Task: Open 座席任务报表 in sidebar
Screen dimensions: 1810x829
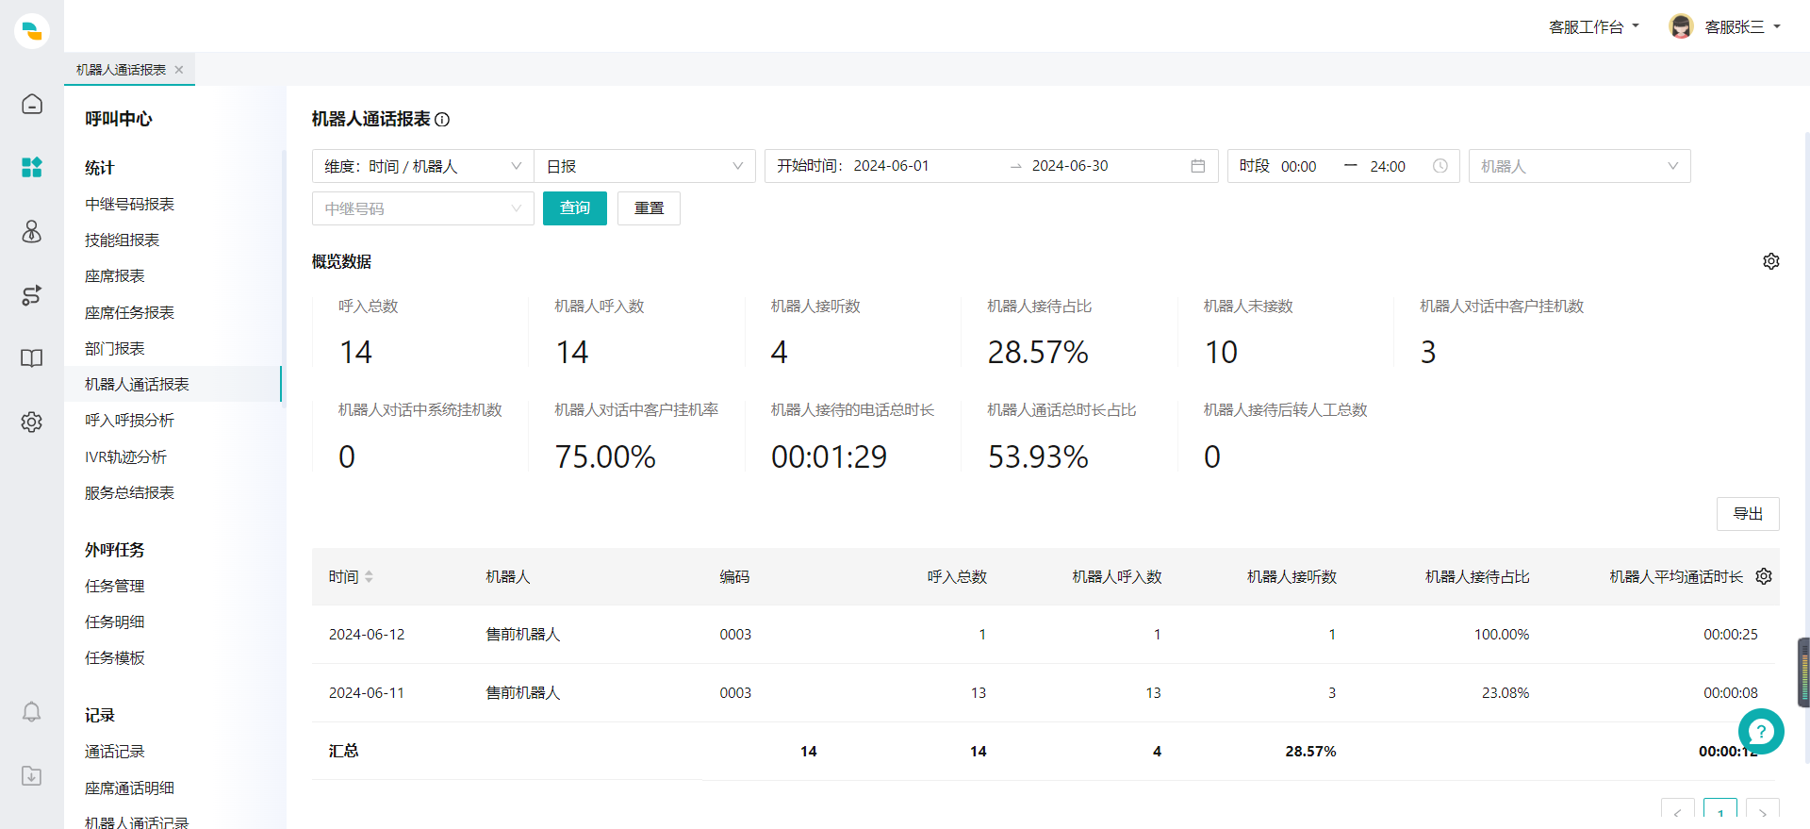Action: tap(129, 313)
